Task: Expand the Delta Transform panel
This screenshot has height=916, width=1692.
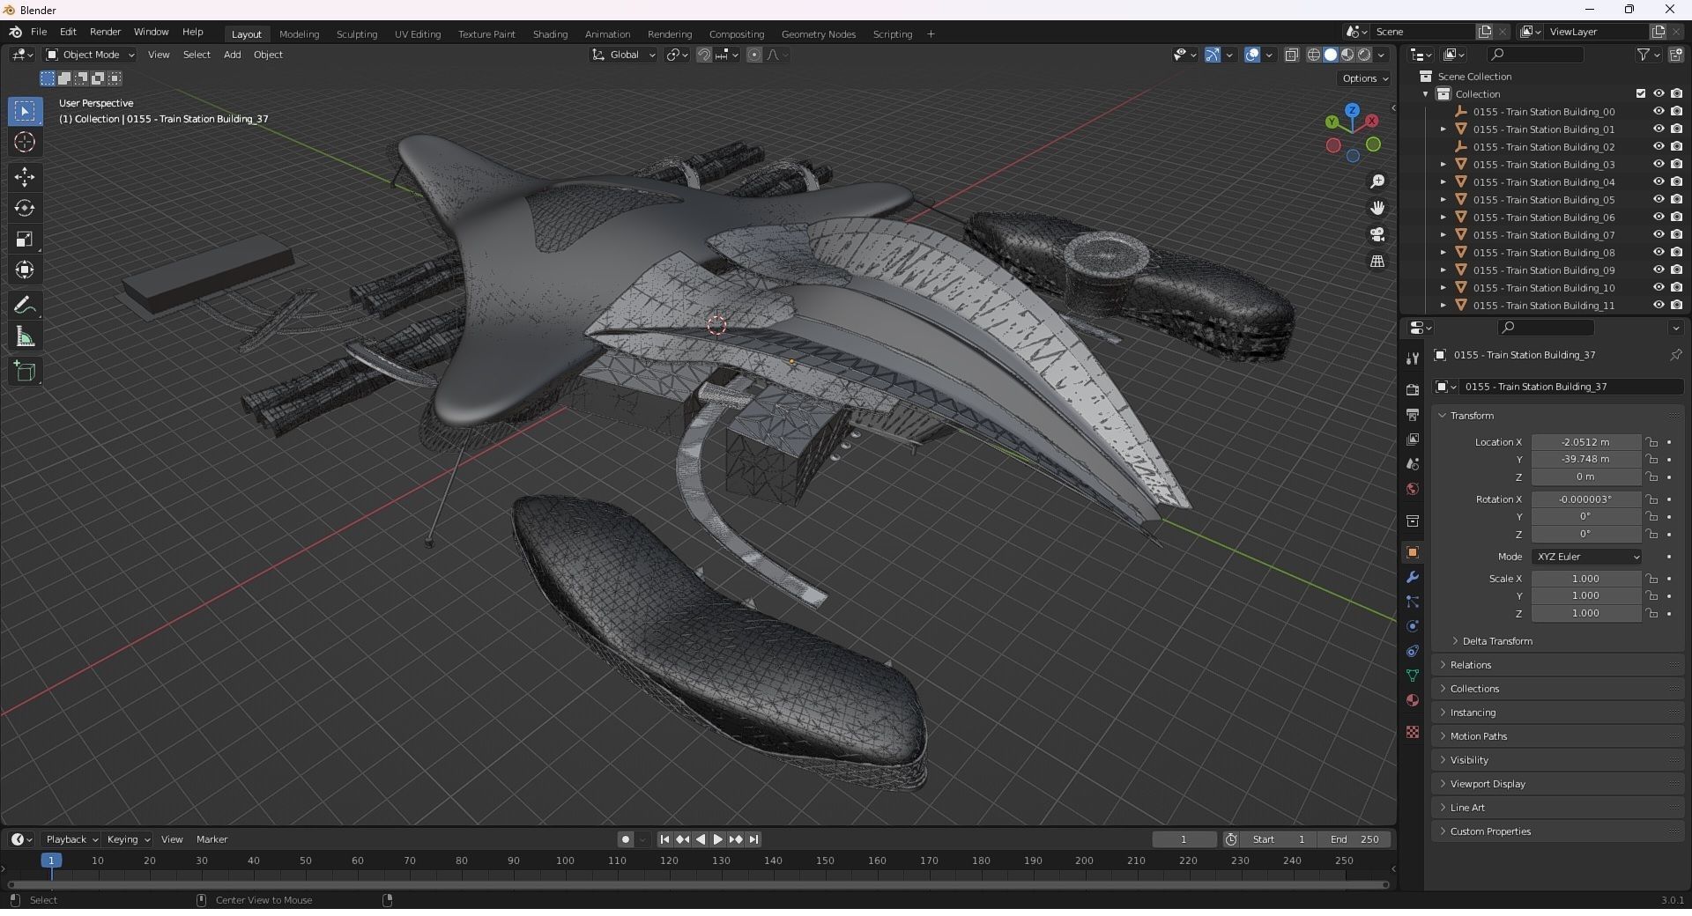Action: (x=1496, y=641)
